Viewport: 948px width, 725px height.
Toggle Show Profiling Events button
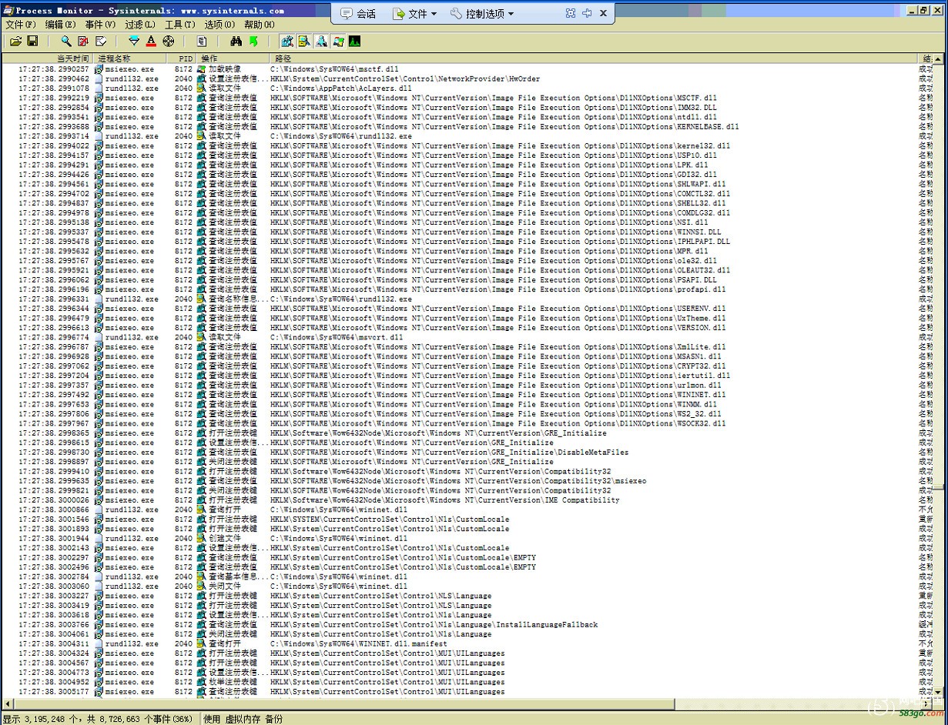[354, 41]
